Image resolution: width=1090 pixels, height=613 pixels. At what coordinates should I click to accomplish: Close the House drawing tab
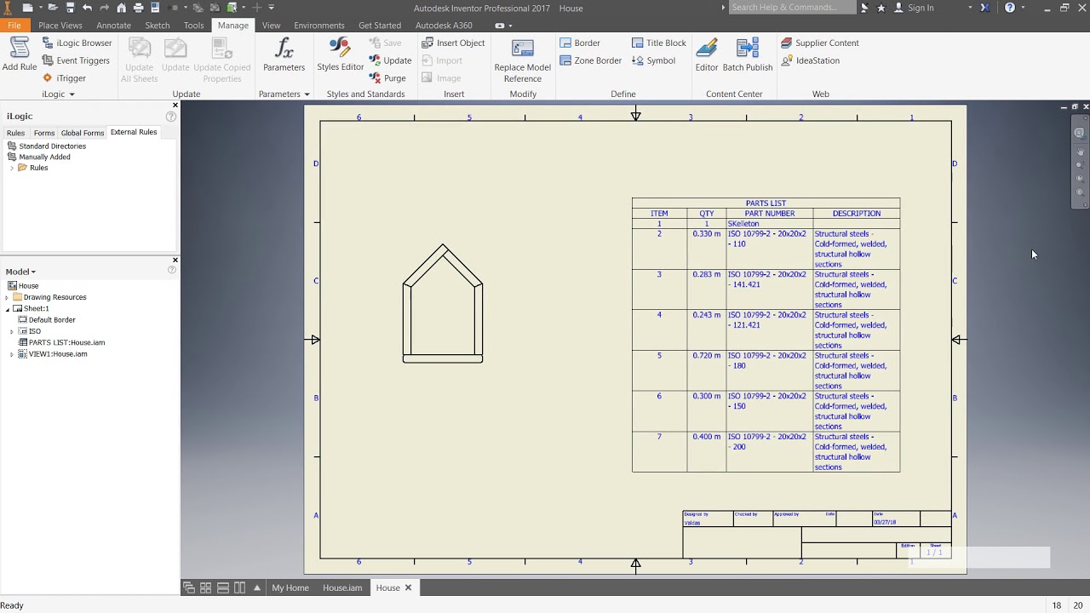(x=408, y=587)
